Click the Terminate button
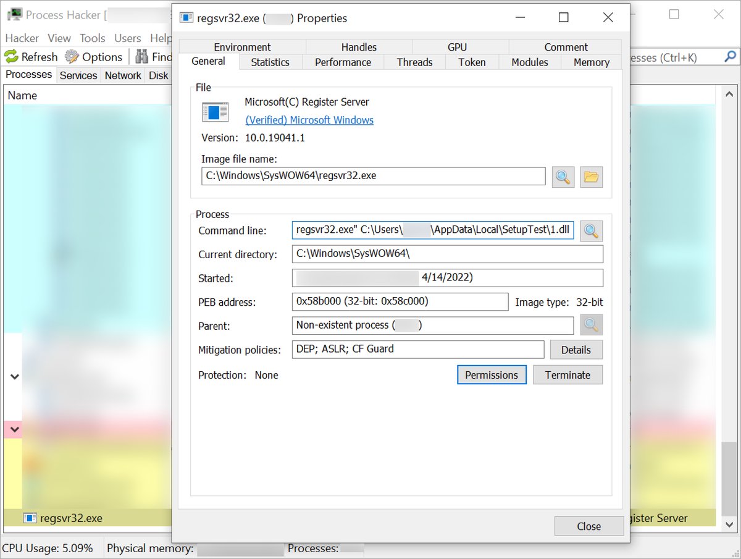Image resolution: width=741 pixels, height=559 pixels. click(x=567, y=375)
